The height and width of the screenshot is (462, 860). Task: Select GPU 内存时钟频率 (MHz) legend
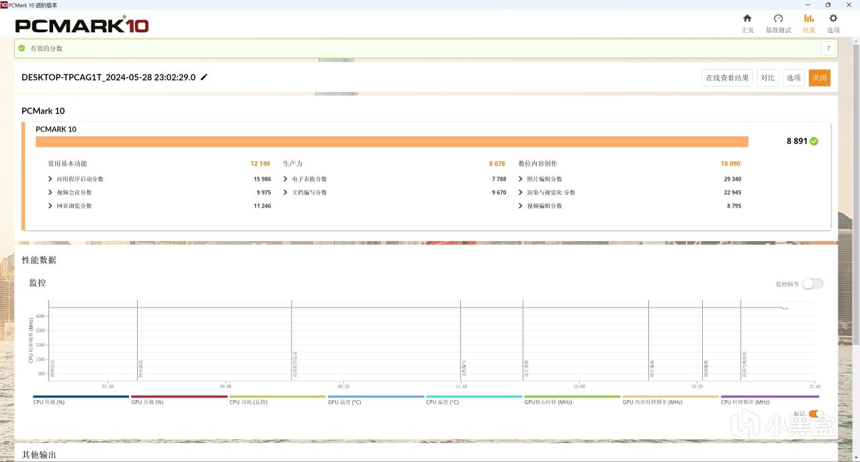(670, 400)
